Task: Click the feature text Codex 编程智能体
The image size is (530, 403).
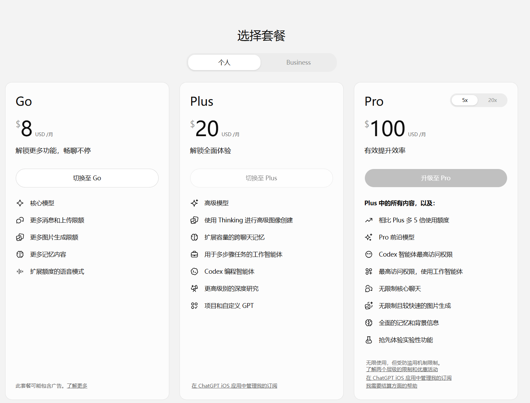Action: (229, 272)
